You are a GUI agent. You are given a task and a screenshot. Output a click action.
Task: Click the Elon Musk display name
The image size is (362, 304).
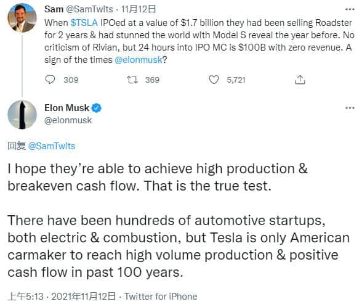(66, 108)
